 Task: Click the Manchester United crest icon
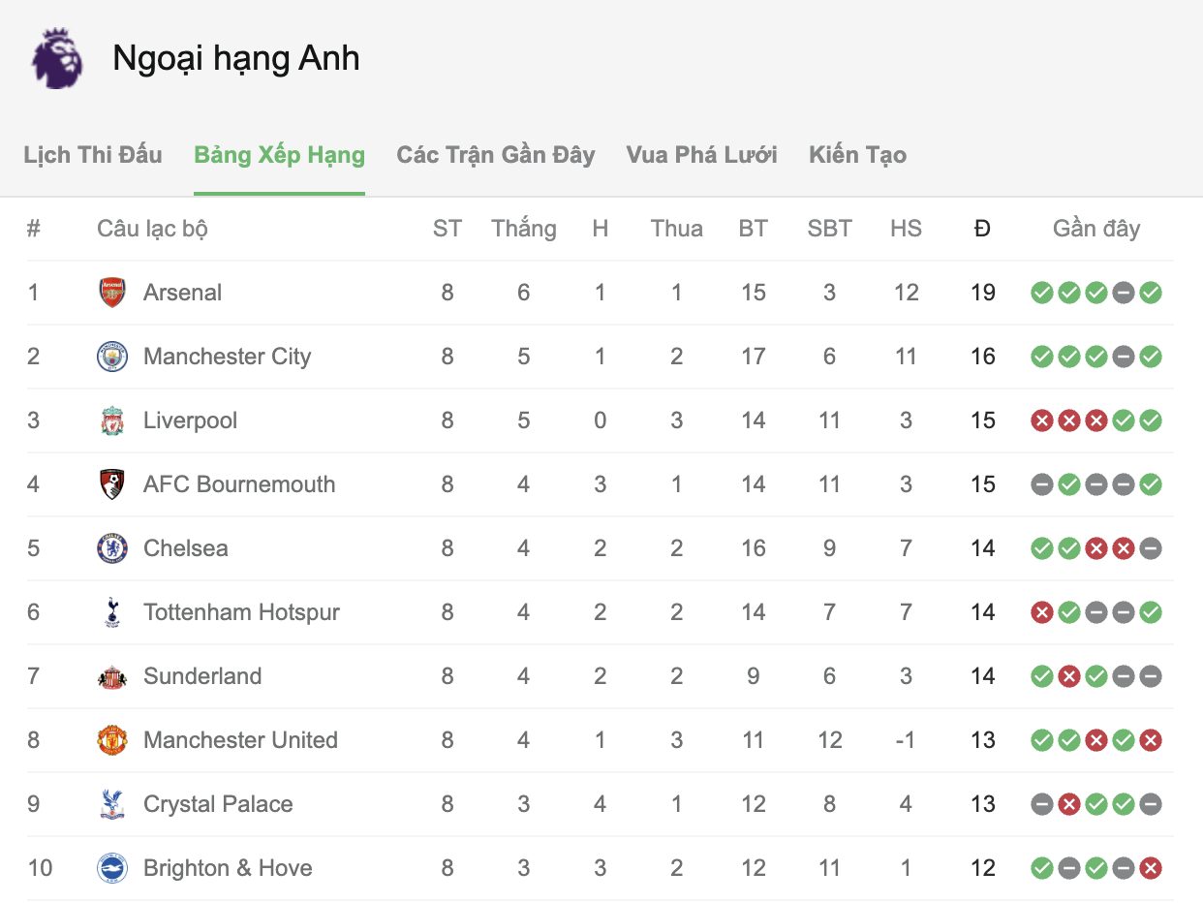coord(112,740)
